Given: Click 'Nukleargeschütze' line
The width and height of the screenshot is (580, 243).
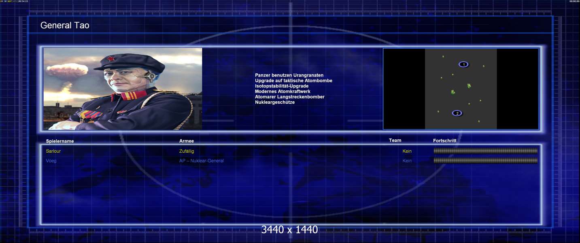Looking at the screenshot, I should [275, 102].
